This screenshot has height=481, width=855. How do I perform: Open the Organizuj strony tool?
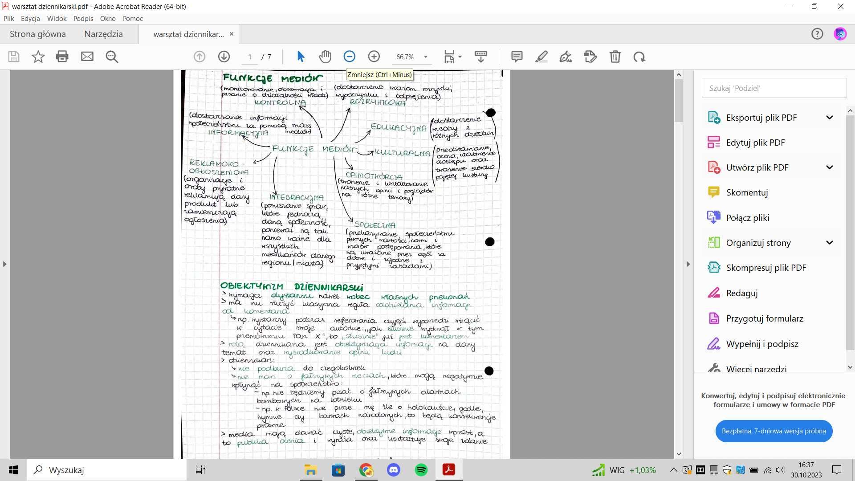758,243
